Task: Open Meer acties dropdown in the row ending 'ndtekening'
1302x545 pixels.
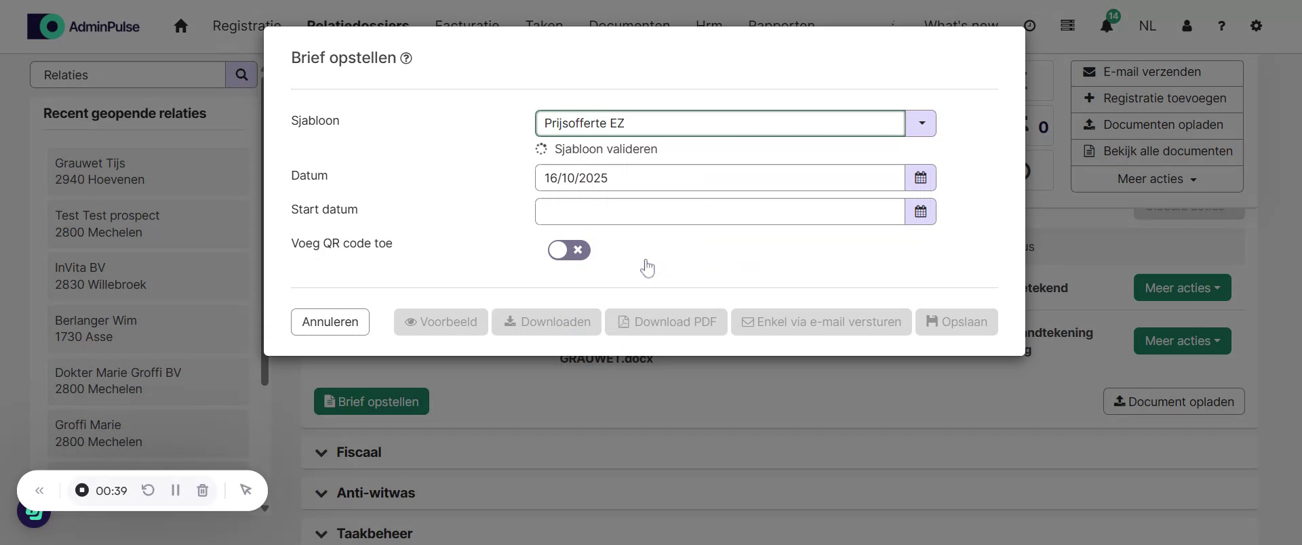Action: coord(1182,341)
